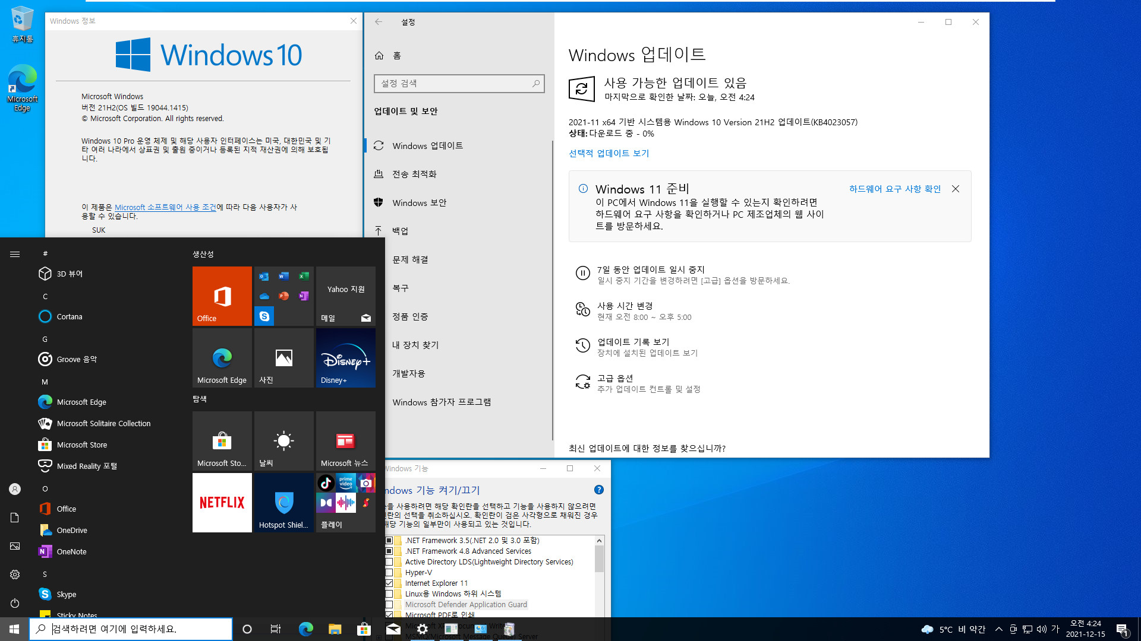This screenshot has width=1141, height=641.
Task: Expand the Start menu hamburger button
Action: [15, 254]
